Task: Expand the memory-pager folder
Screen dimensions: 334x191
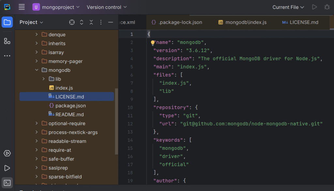Action: pyautogui.click(x=37, y=61)
